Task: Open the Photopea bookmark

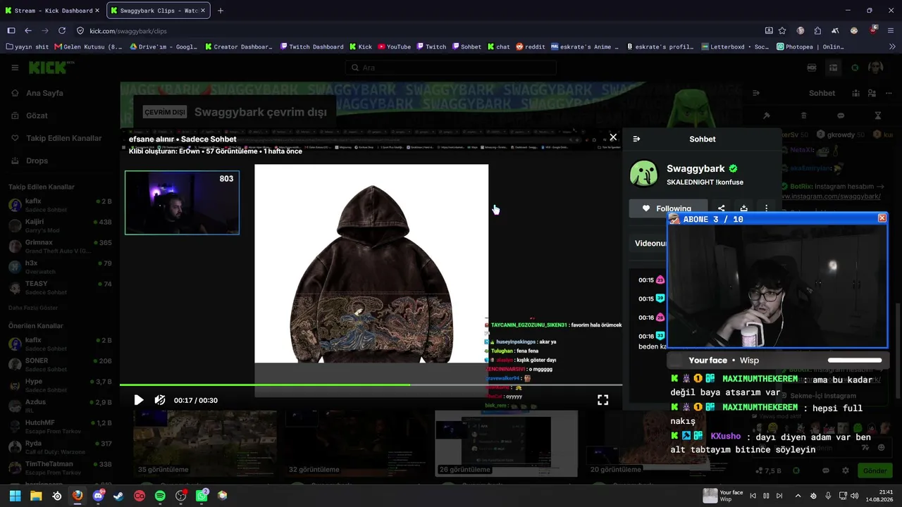Action: (x=810, y=47)
